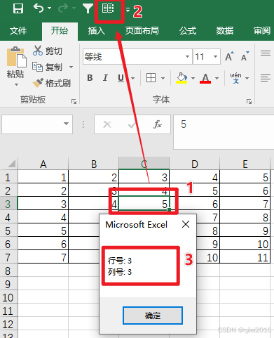Click the Borders grid icon
Image resolution: width=274 pixels, height=338 pixels.
(151, 78)
